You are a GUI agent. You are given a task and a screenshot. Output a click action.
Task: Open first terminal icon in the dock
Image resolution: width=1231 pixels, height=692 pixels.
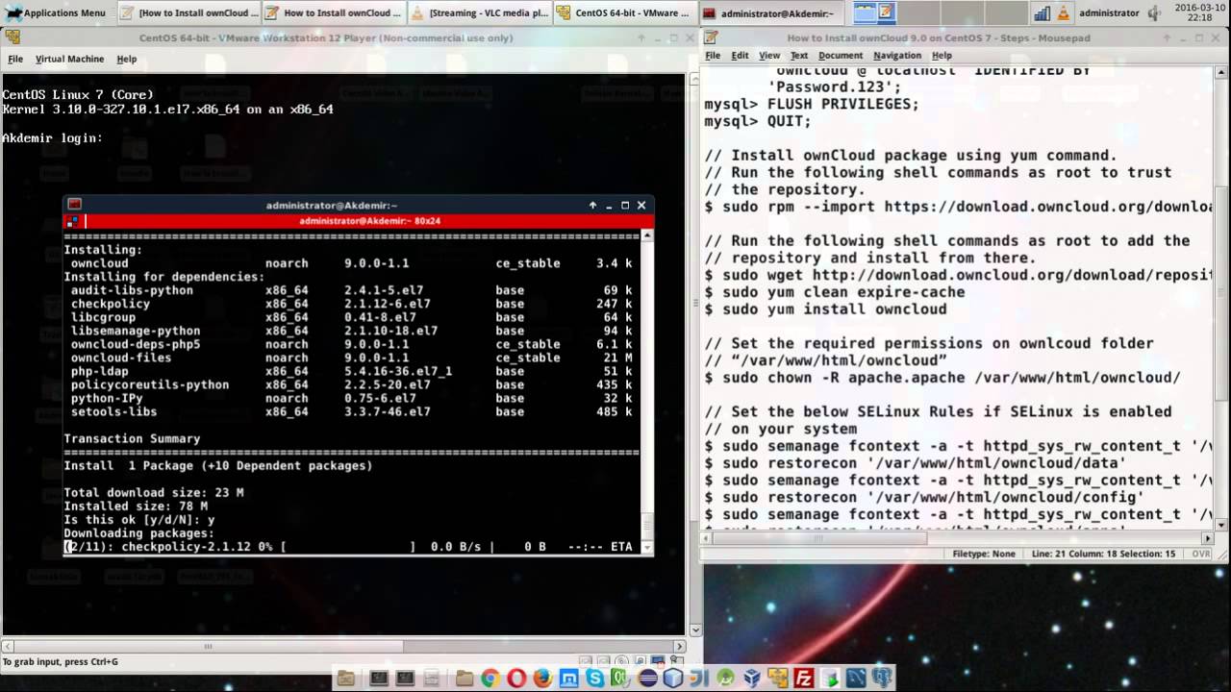point(379,678)
